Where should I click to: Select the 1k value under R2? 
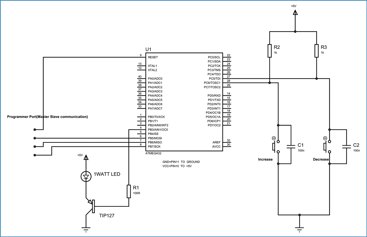point(276,53)
